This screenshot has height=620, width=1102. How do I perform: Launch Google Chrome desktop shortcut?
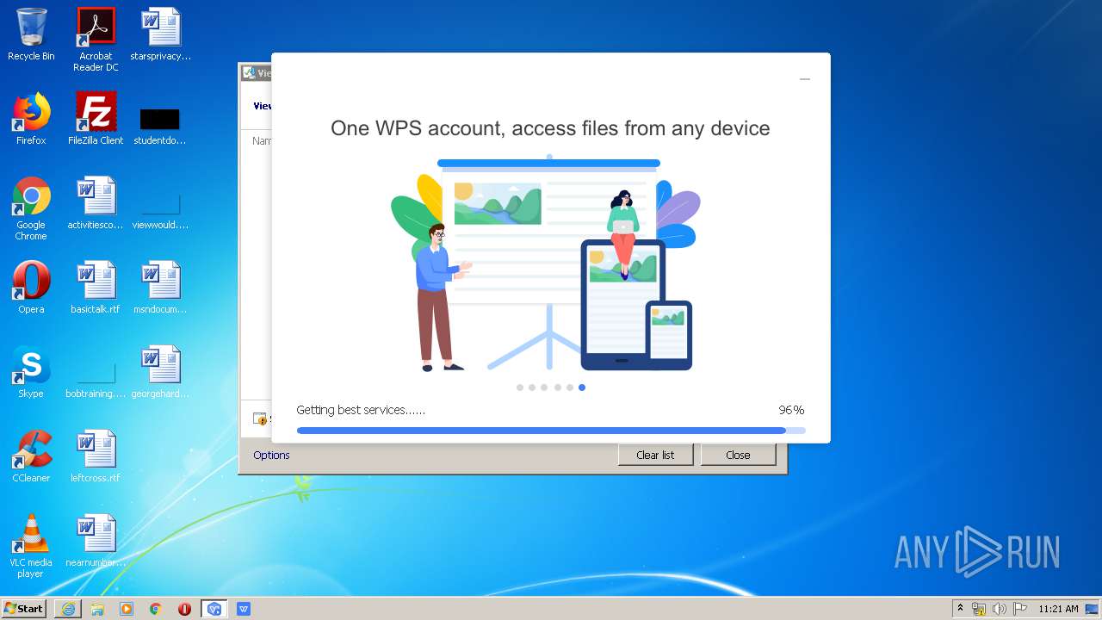pos(31,208)
